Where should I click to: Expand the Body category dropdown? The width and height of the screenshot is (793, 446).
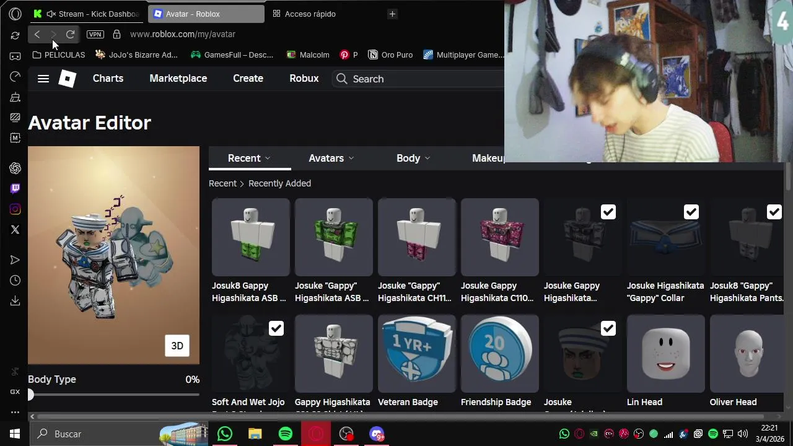(413, 158)
